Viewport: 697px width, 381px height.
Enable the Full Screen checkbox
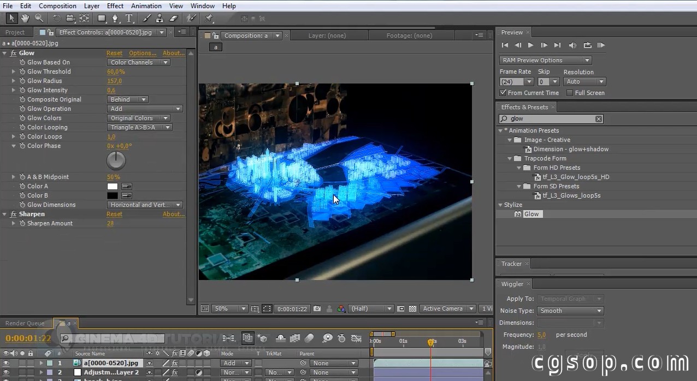(570, 93)
